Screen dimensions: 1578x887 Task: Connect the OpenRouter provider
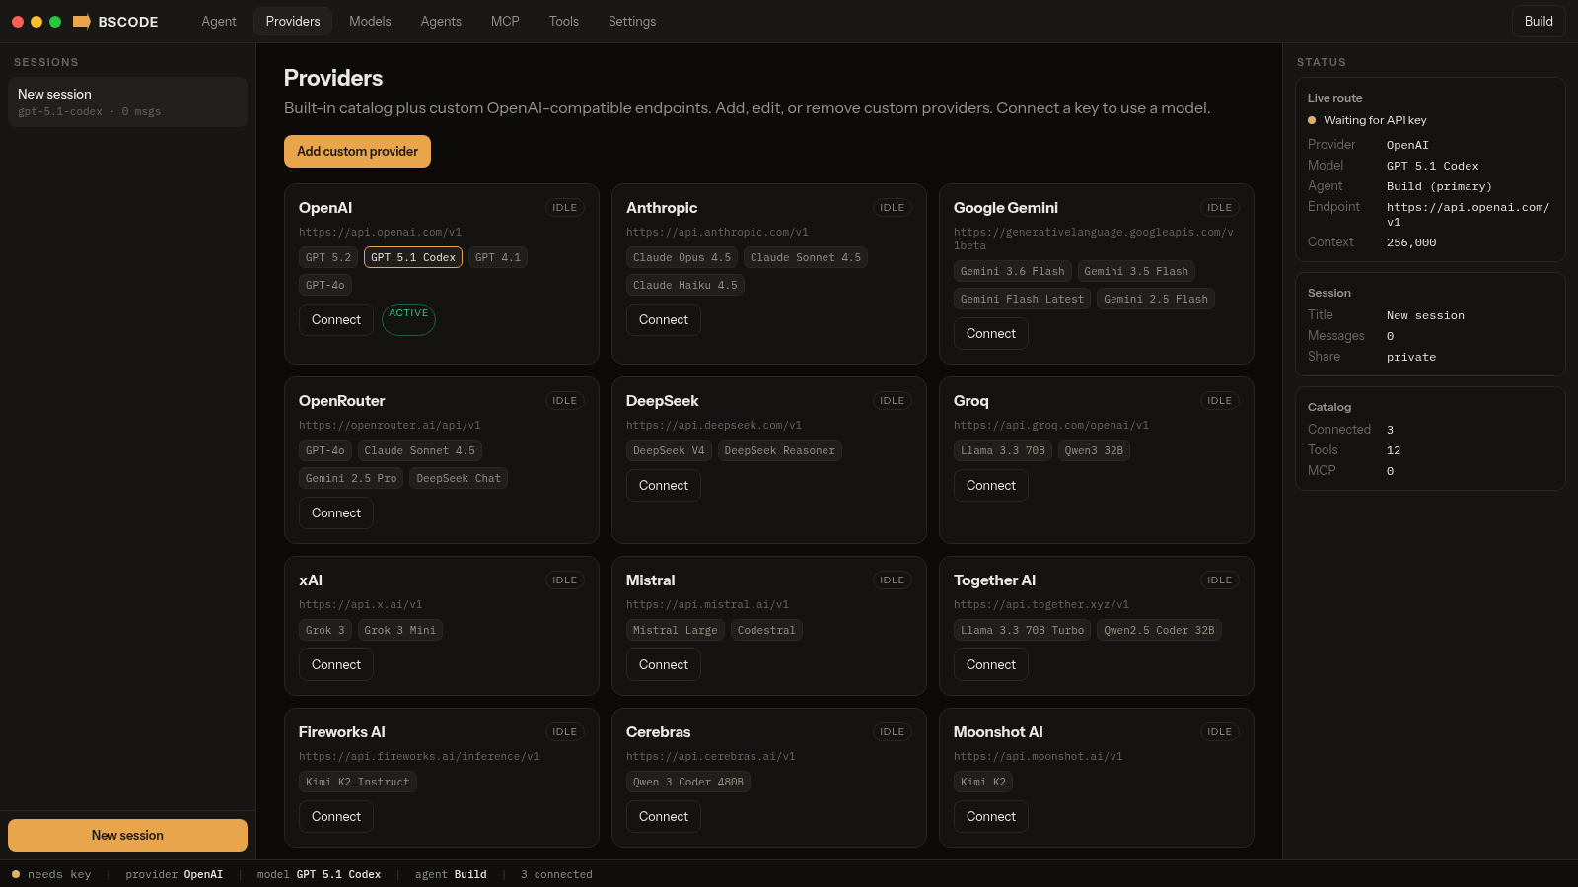point(336,512)
